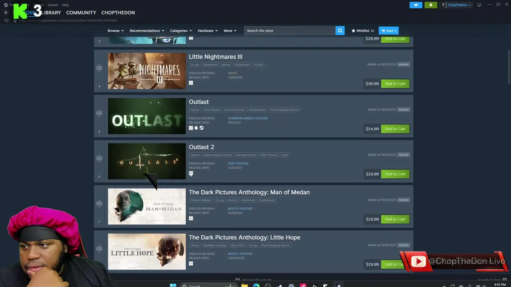The width and height of the screenshot is (511, 287).
Task: Switch to the LIBRARY tab
Action: (x=51, y=13)
